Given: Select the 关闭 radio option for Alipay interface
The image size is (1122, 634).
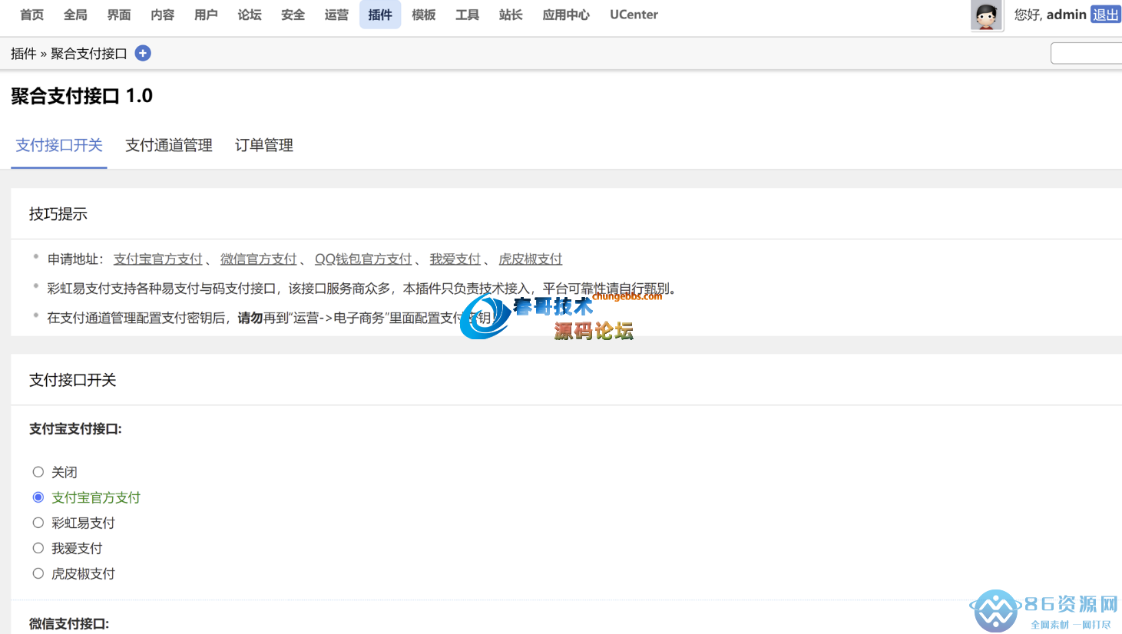Looking at the screenshot, I should (38, 471).
